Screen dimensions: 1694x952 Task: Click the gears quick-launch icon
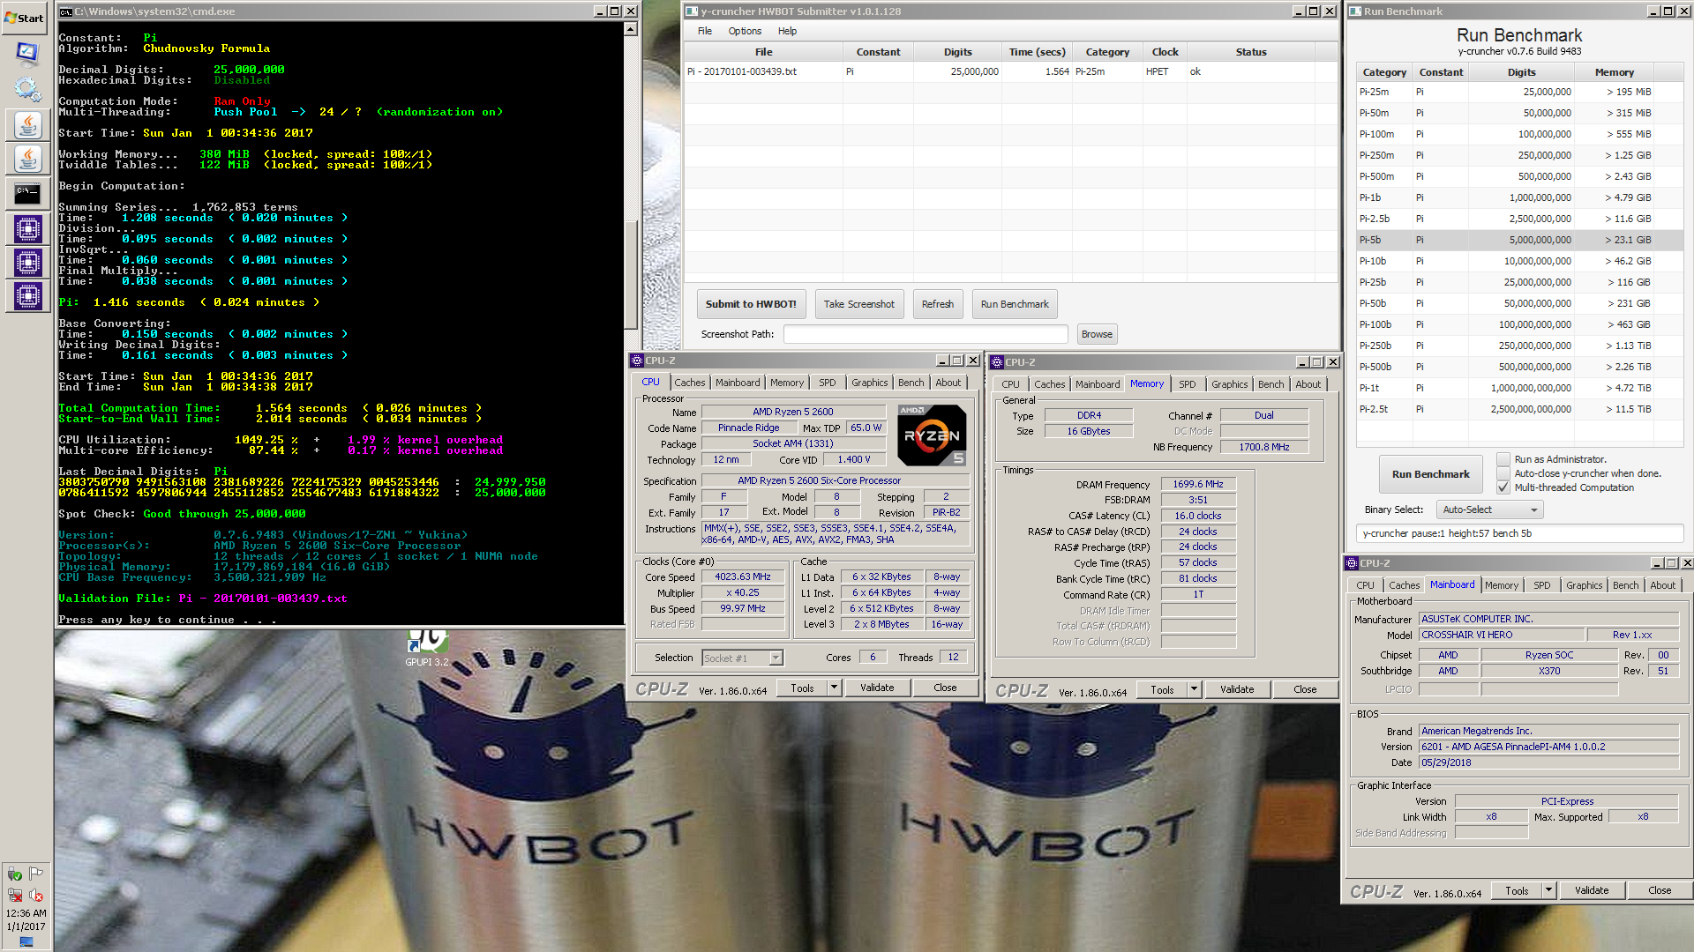27,88
